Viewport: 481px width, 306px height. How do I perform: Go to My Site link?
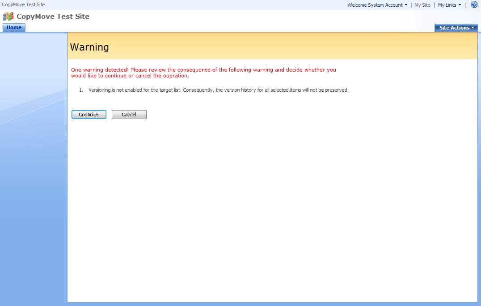(x=422, y=5)
